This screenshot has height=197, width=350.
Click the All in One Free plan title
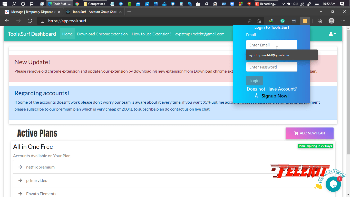(x=33, y=147)
